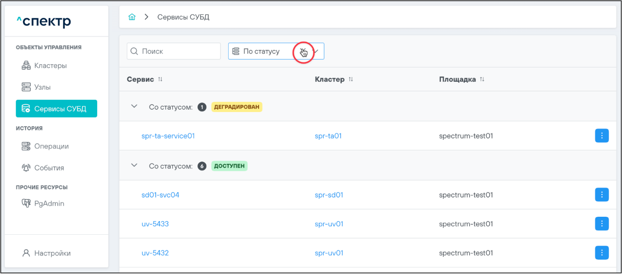Go to Кластеры in the sidebar

click(x=50, y=65)
